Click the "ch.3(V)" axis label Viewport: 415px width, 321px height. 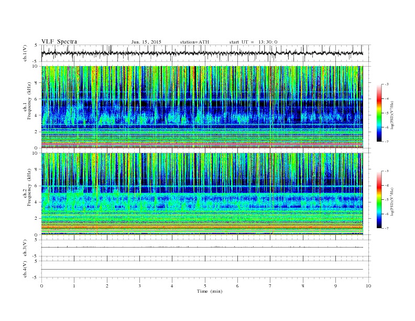coord(25,248)
